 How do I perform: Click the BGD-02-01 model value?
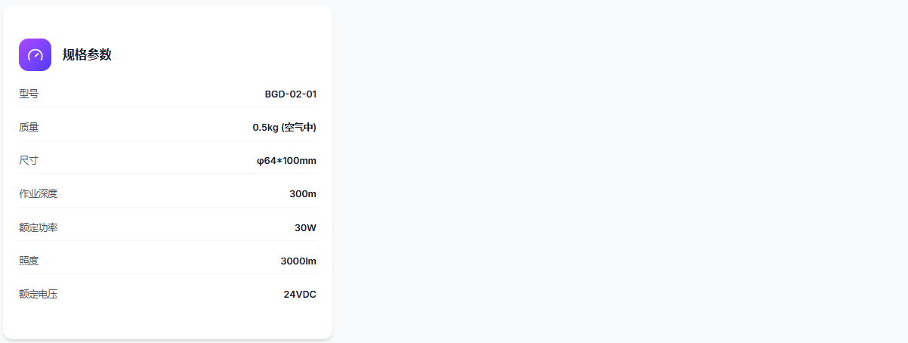pos(290,94)
